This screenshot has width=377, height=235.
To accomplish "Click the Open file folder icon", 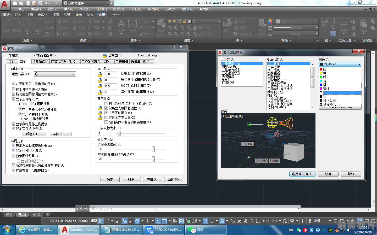I will click(21, 3).
